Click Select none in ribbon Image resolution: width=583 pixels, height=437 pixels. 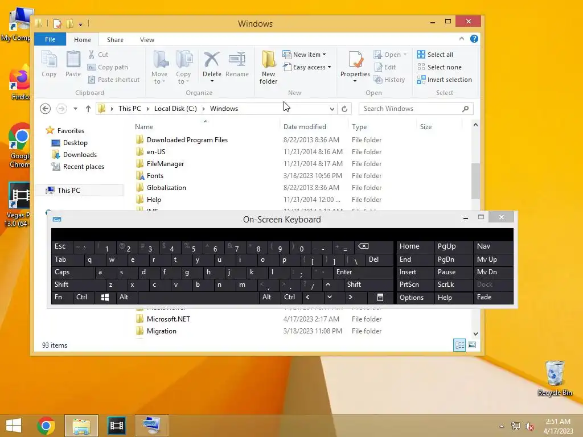click(x=440, y=67)
